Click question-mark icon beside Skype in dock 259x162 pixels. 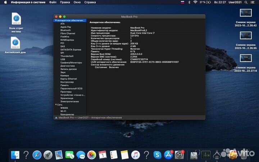point(146,155)
